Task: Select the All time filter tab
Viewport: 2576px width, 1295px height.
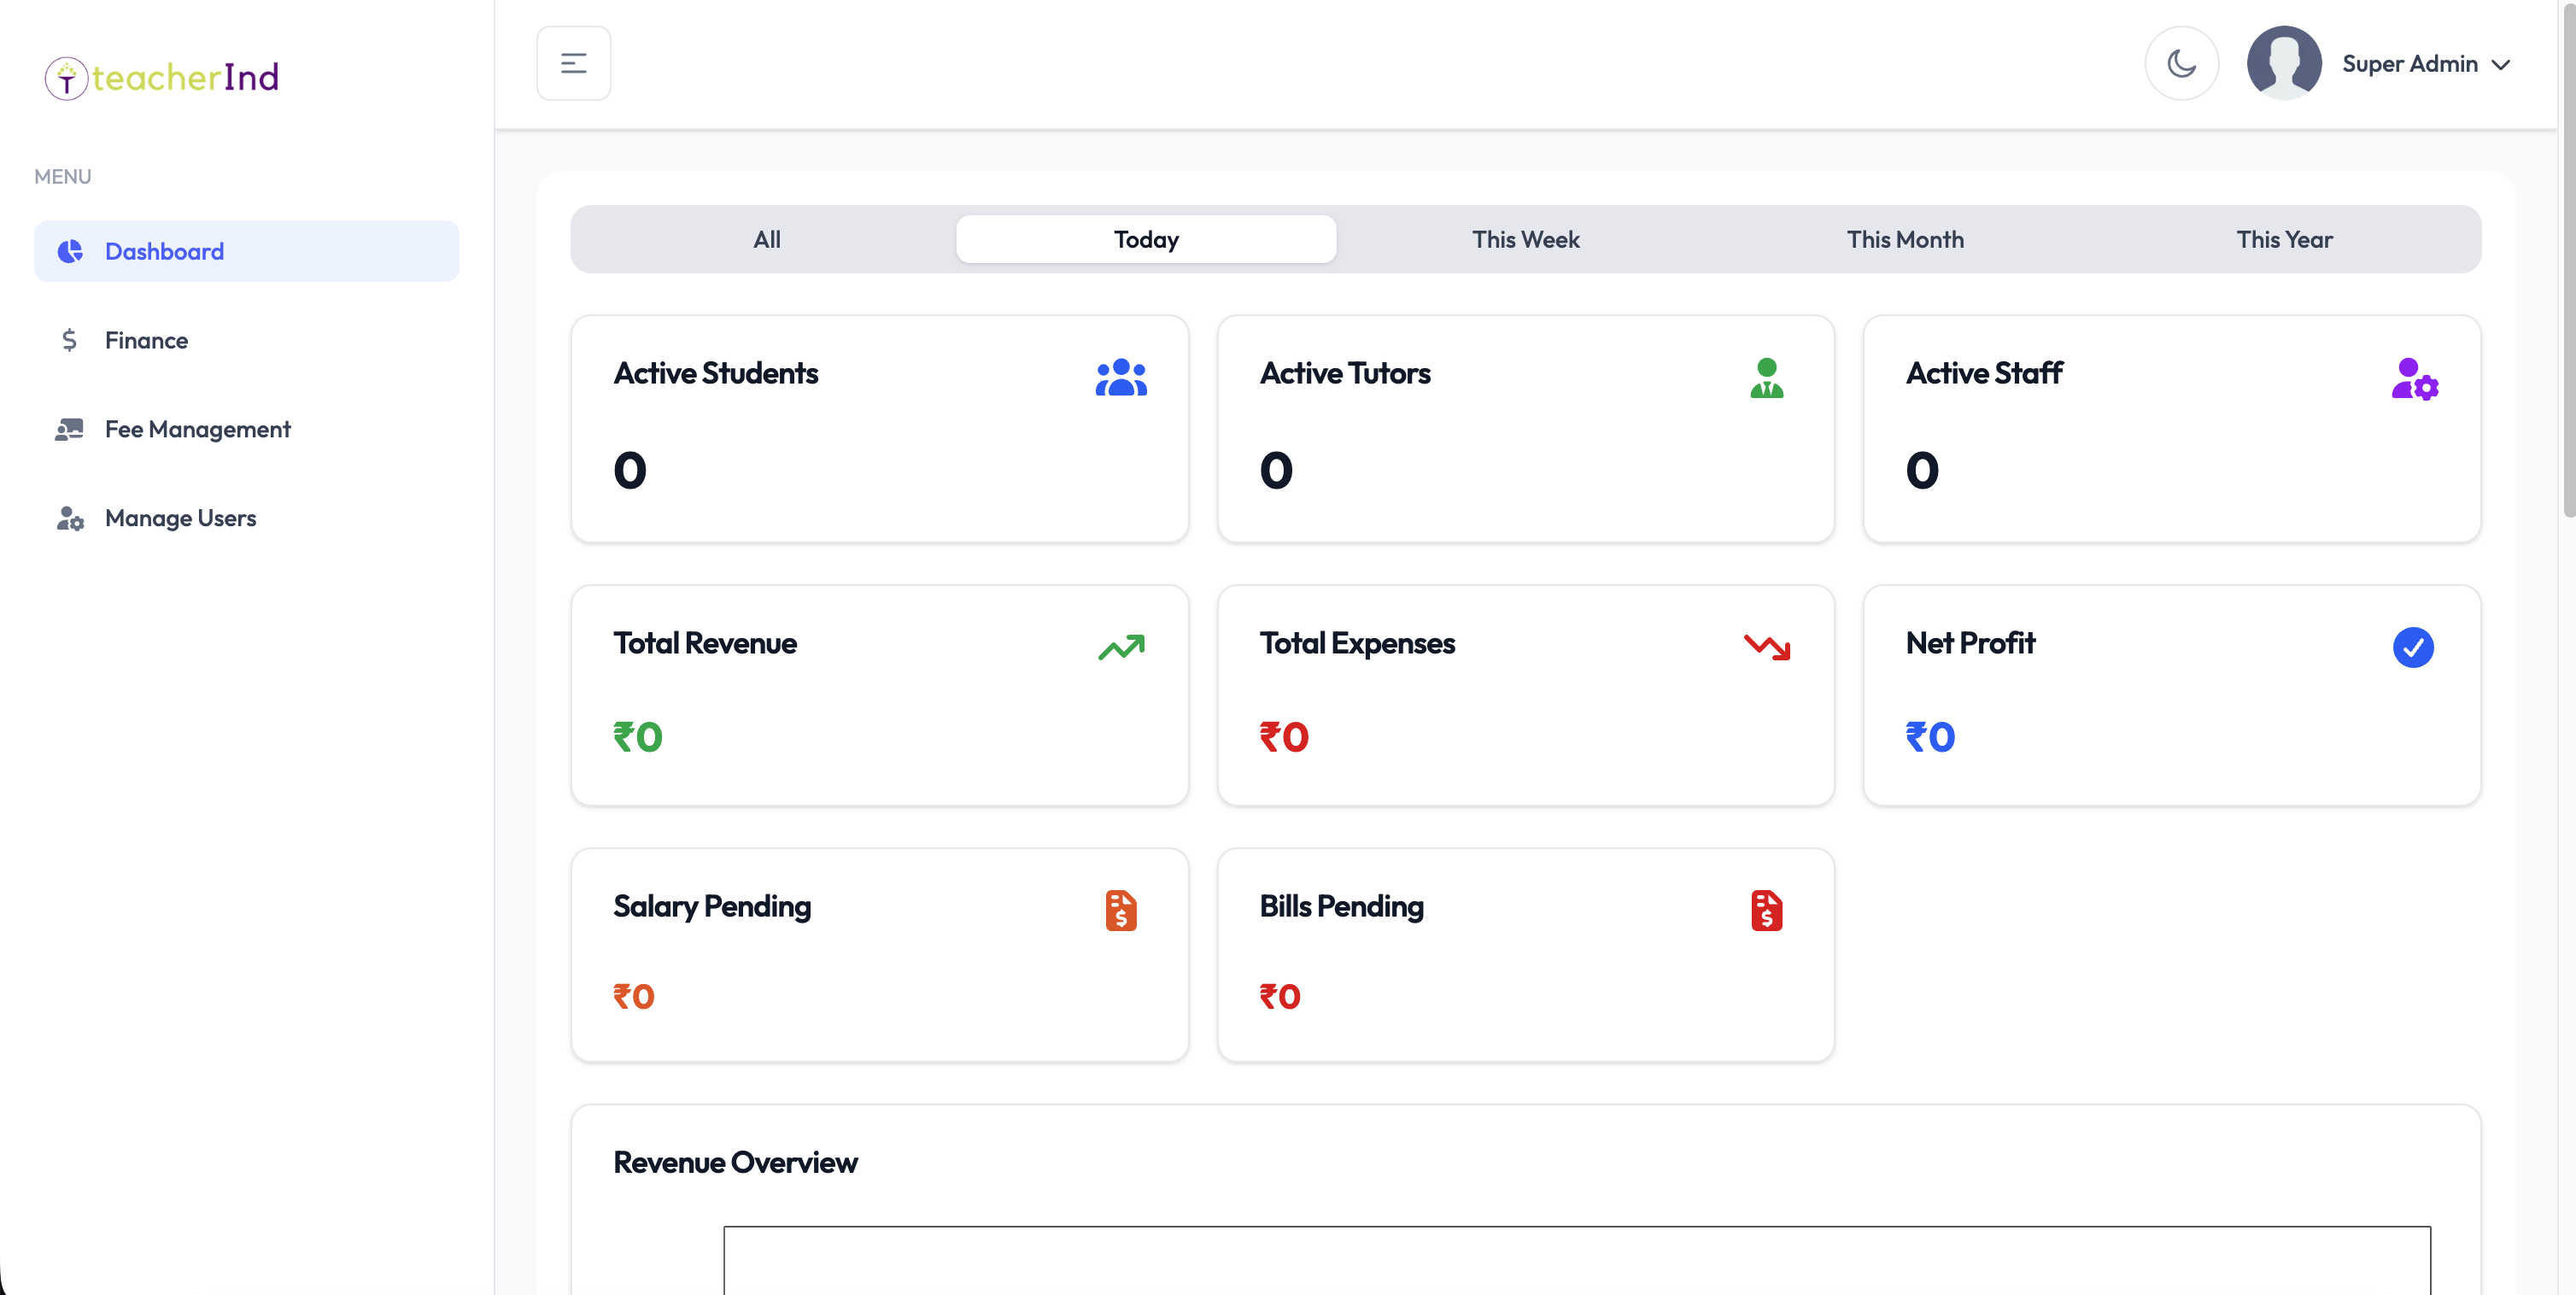Action: [x=766, y=239]
